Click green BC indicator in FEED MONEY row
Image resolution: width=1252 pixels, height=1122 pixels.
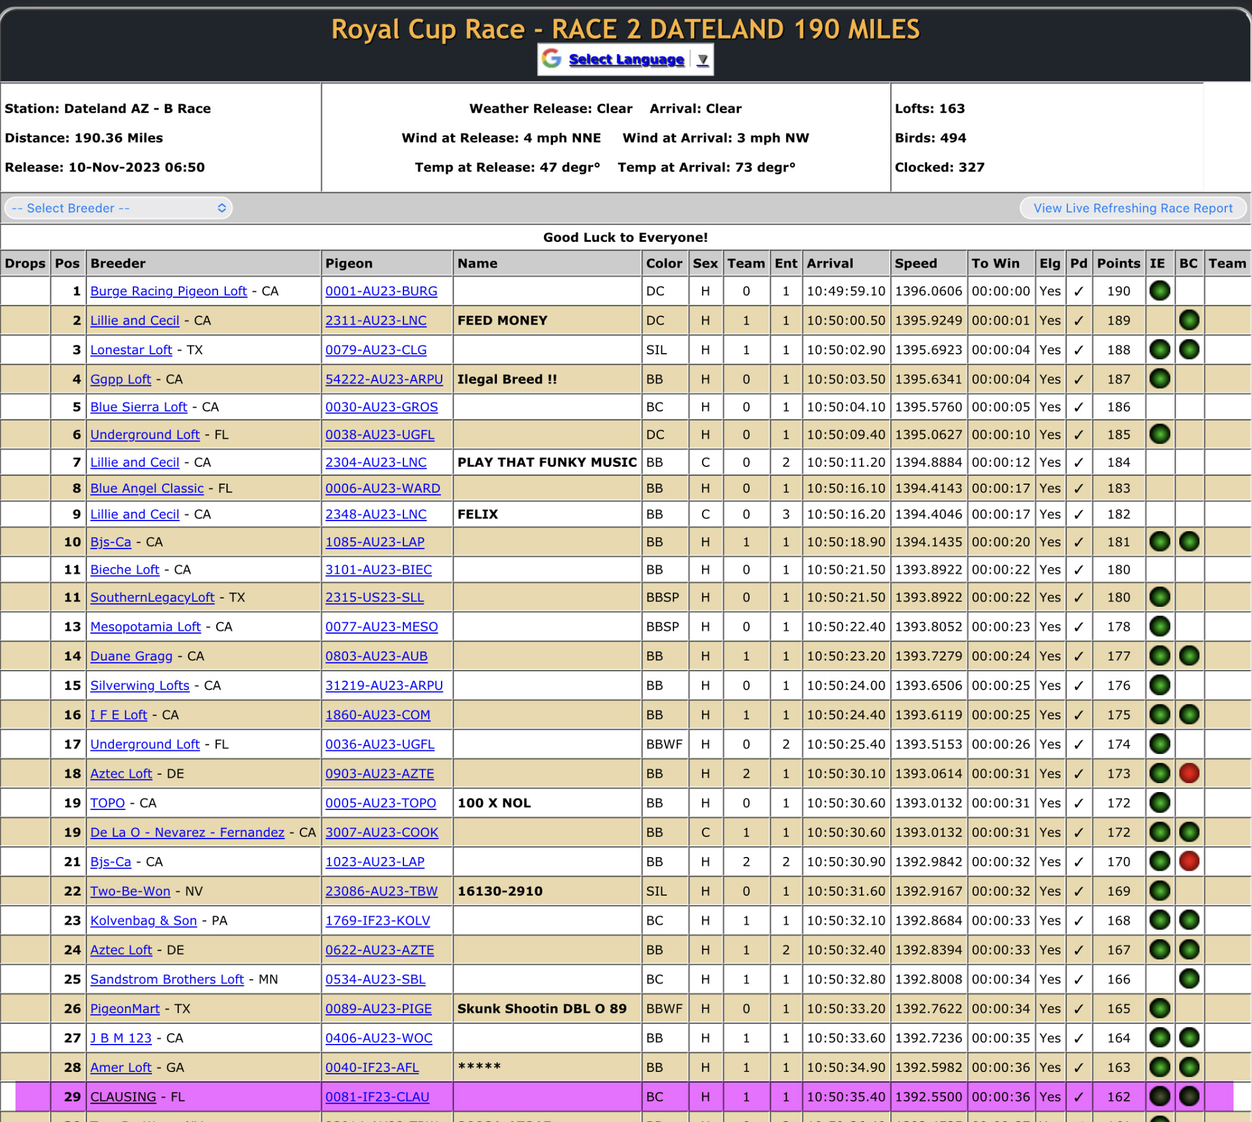tap(1188, 320)
